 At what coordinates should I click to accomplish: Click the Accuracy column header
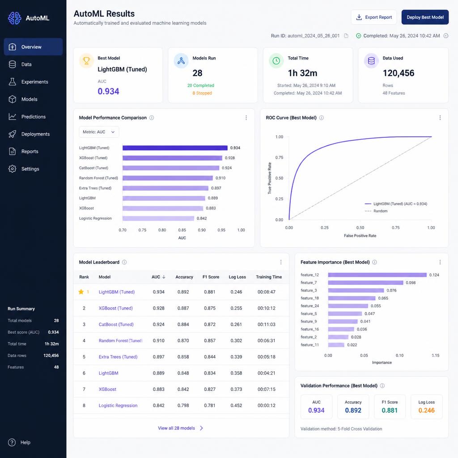pyautogui.click(x=184, y=277)
